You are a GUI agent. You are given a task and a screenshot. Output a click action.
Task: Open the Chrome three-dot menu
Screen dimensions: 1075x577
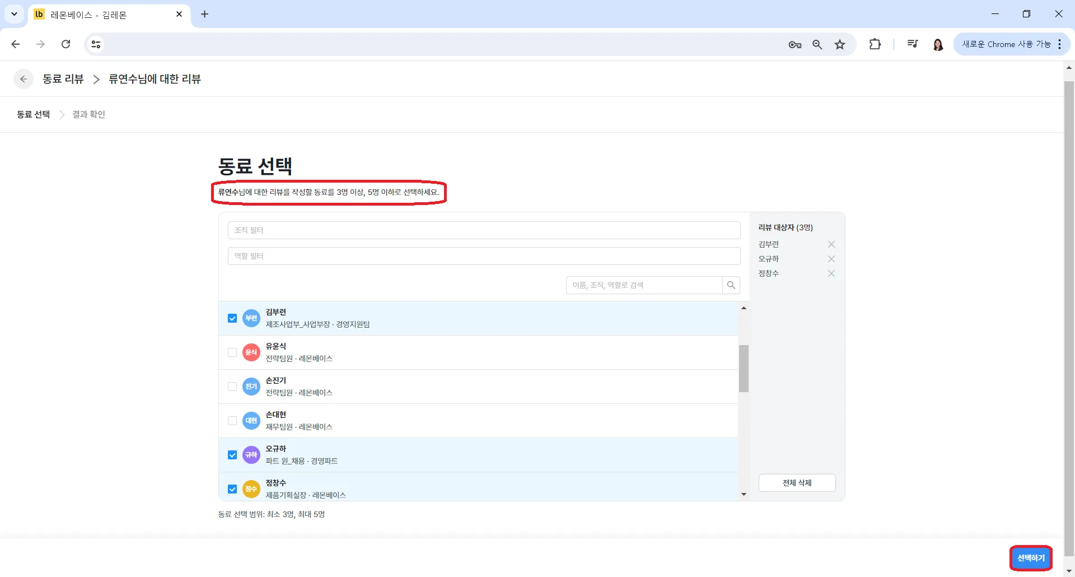[x=1060, y=44]
